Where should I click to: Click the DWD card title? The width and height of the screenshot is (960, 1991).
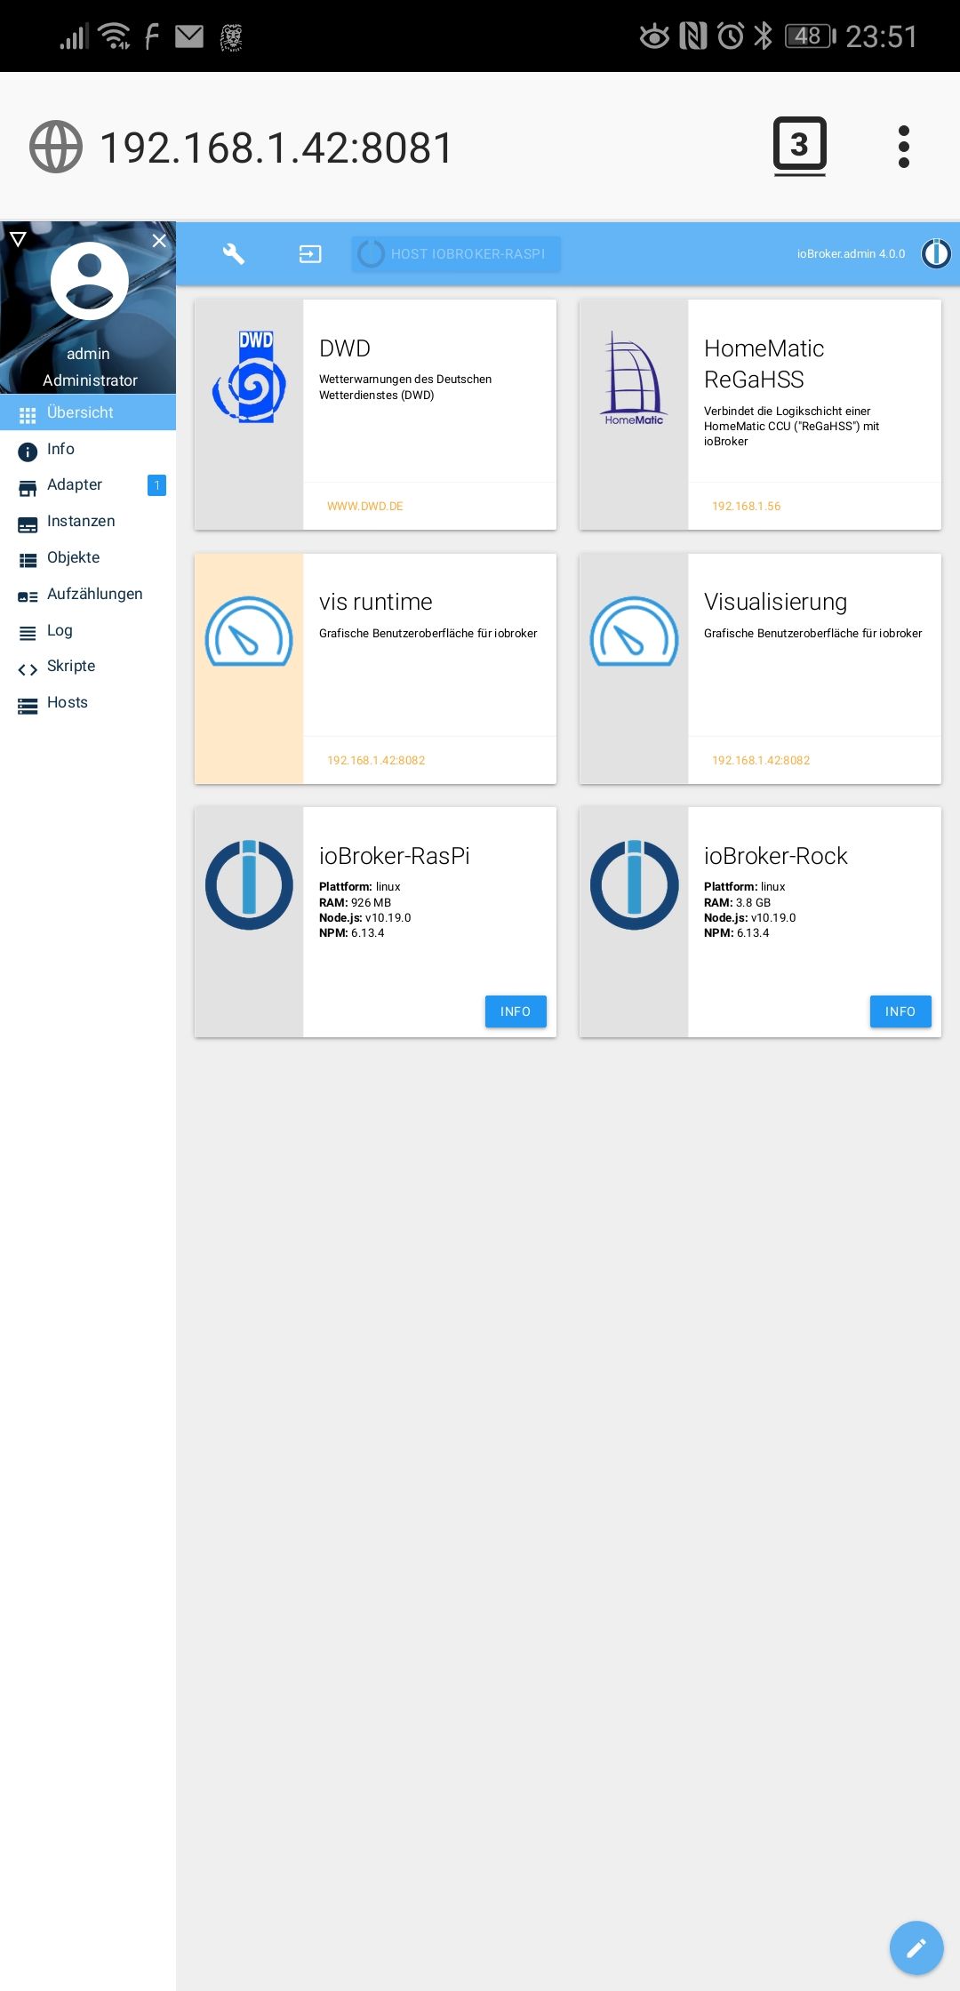click(345, 348)
